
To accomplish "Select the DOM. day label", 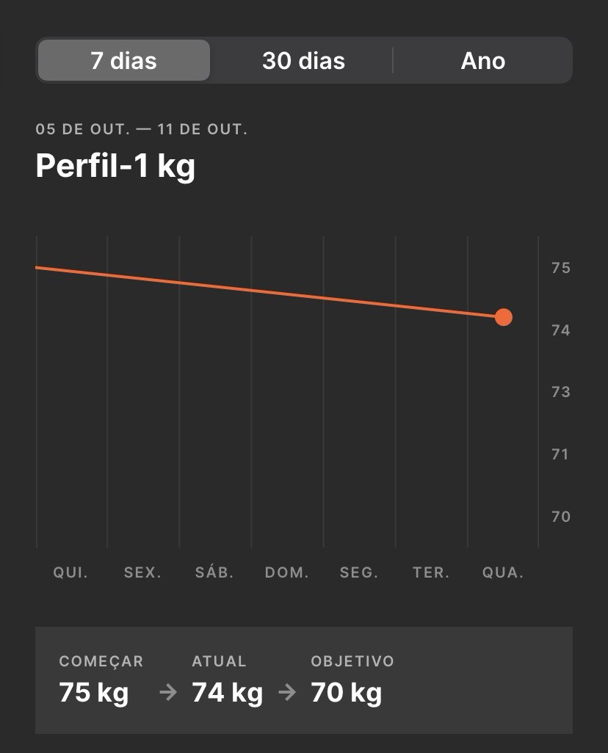I will coord(287,572).
